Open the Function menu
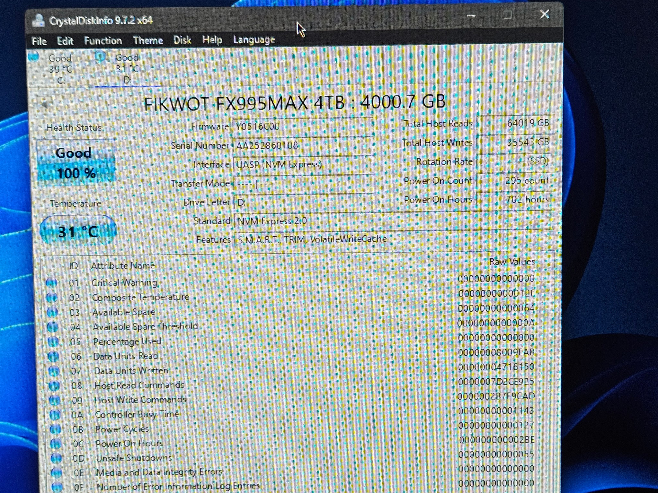 [103, 41]
